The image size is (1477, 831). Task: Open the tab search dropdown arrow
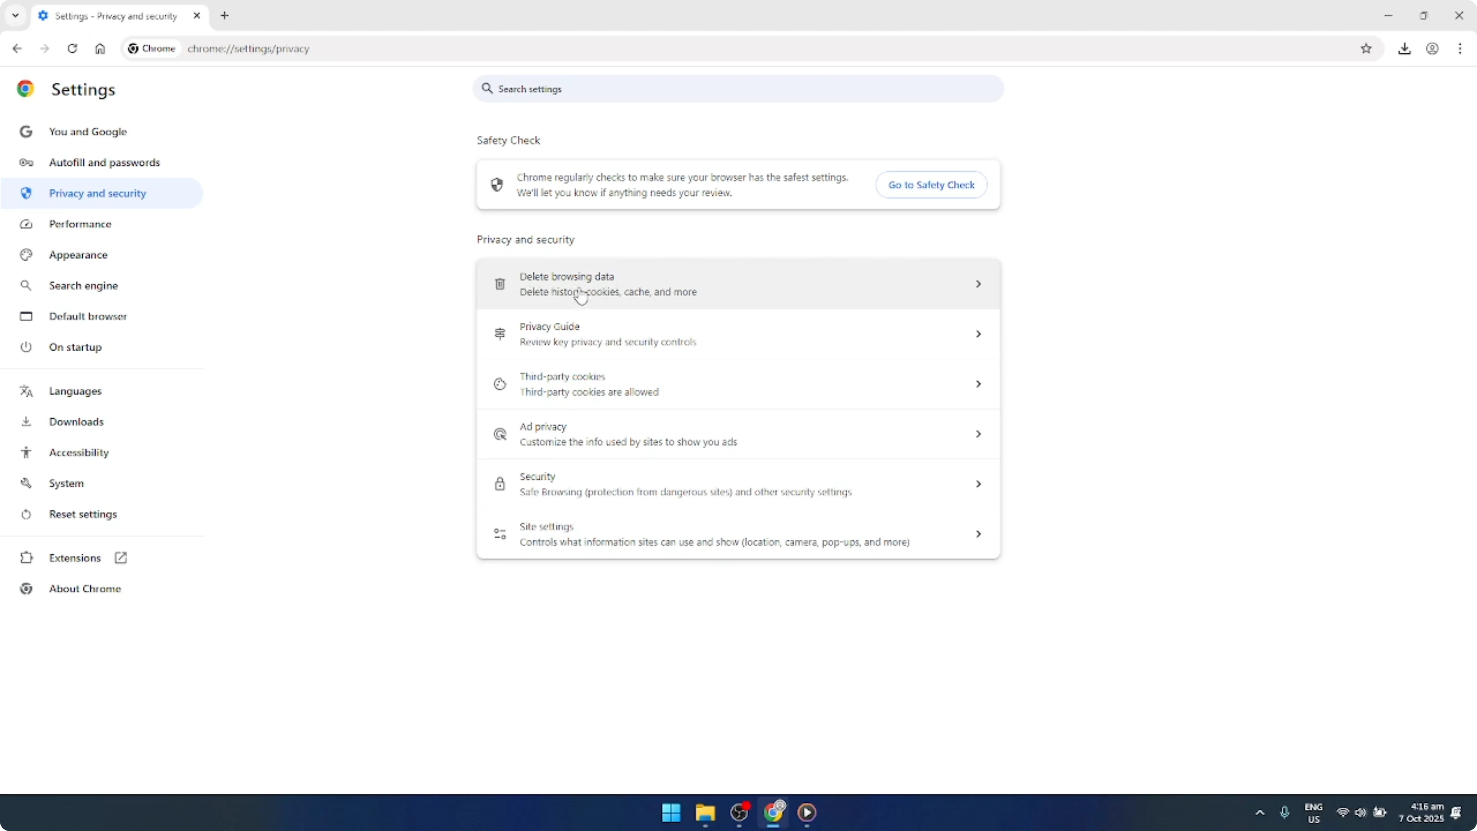pos(15,16)
